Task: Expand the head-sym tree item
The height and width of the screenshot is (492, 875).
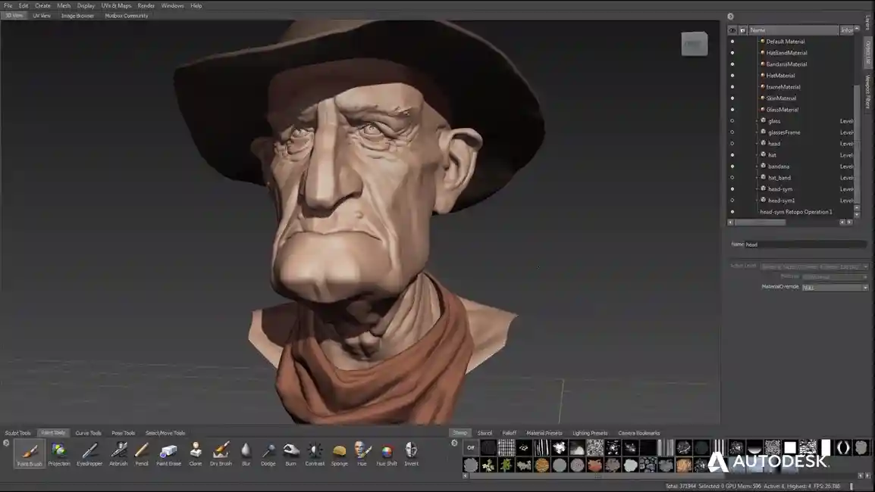Action: [757, 189]
